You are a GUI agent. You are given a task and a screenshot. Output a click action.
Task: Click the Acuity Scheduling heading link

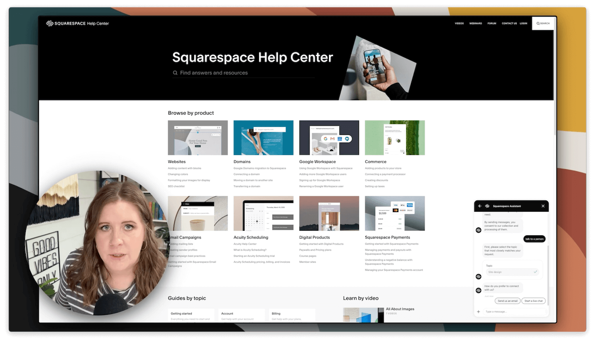click(x=251, y=237)
